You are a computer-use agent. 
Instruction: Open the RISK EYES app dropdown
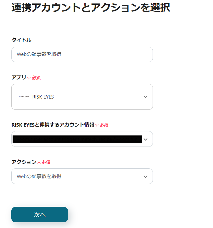point(82,97)
